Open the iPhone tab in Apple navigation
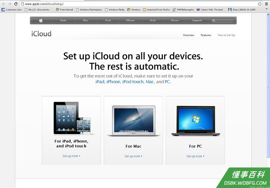 coord(130,20)
